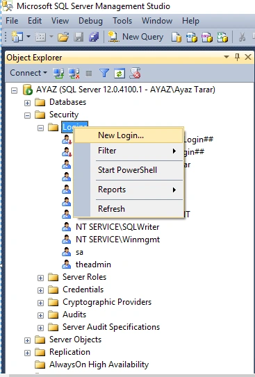Select Server Audit Specifications tree item
255x377 pixels.
tap(111, 327)
